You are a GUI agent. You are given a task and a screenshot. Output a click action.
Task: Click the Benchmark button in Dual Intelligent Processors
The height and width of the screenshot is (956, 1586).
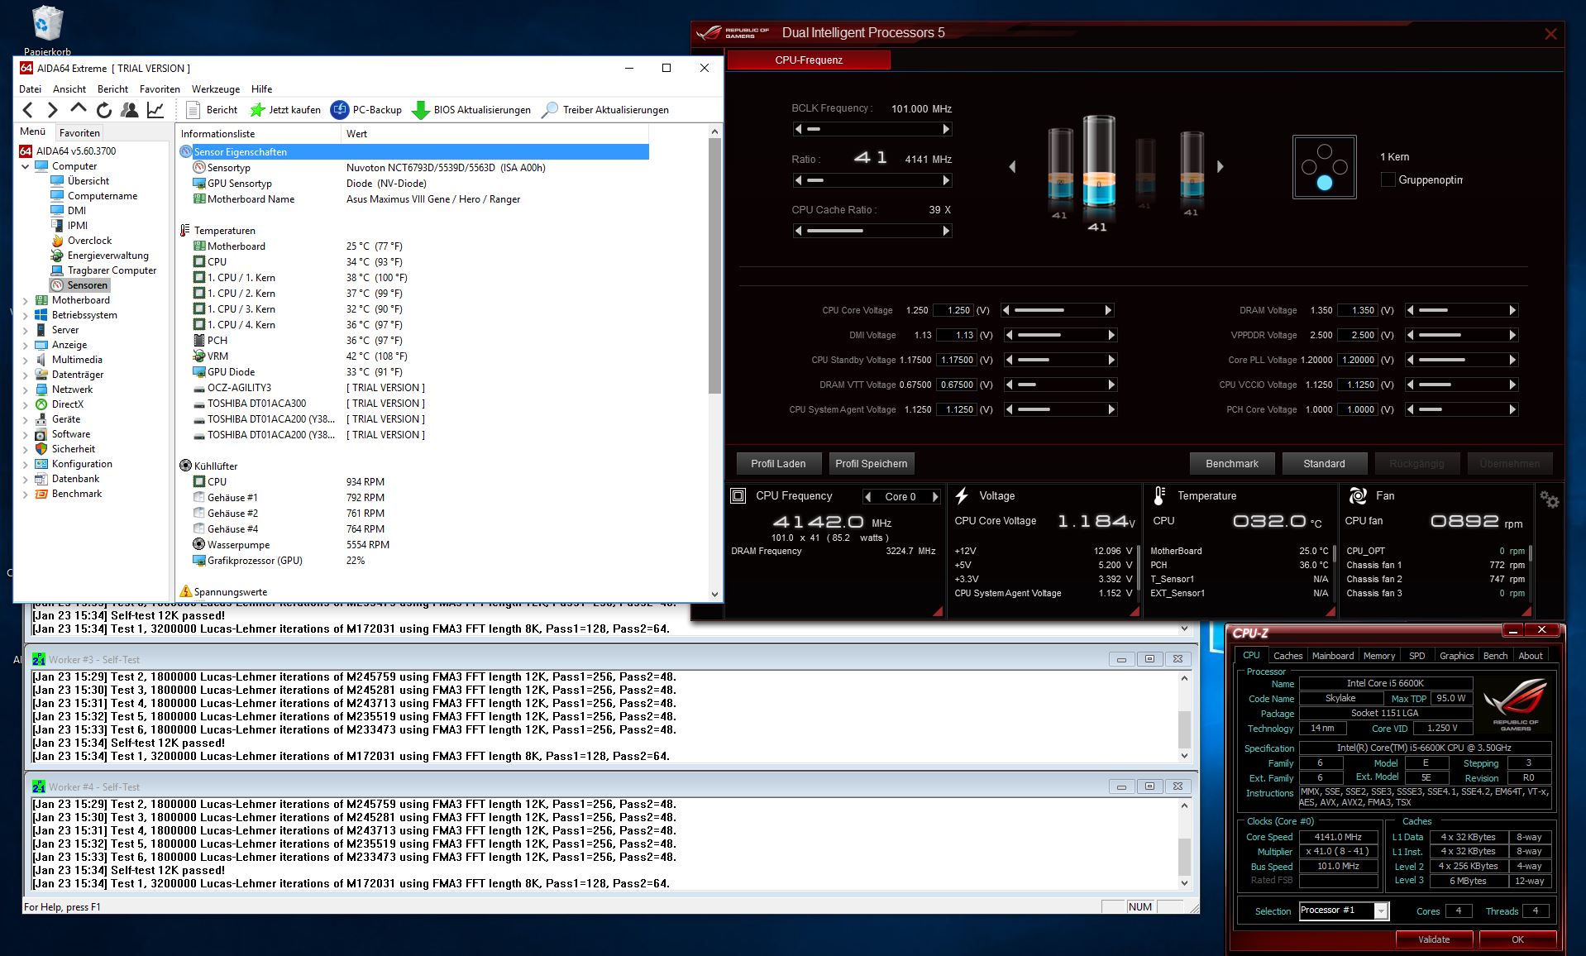1232,464
